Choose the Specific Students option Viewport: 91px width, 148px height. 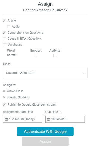click(x=4, y=97)
